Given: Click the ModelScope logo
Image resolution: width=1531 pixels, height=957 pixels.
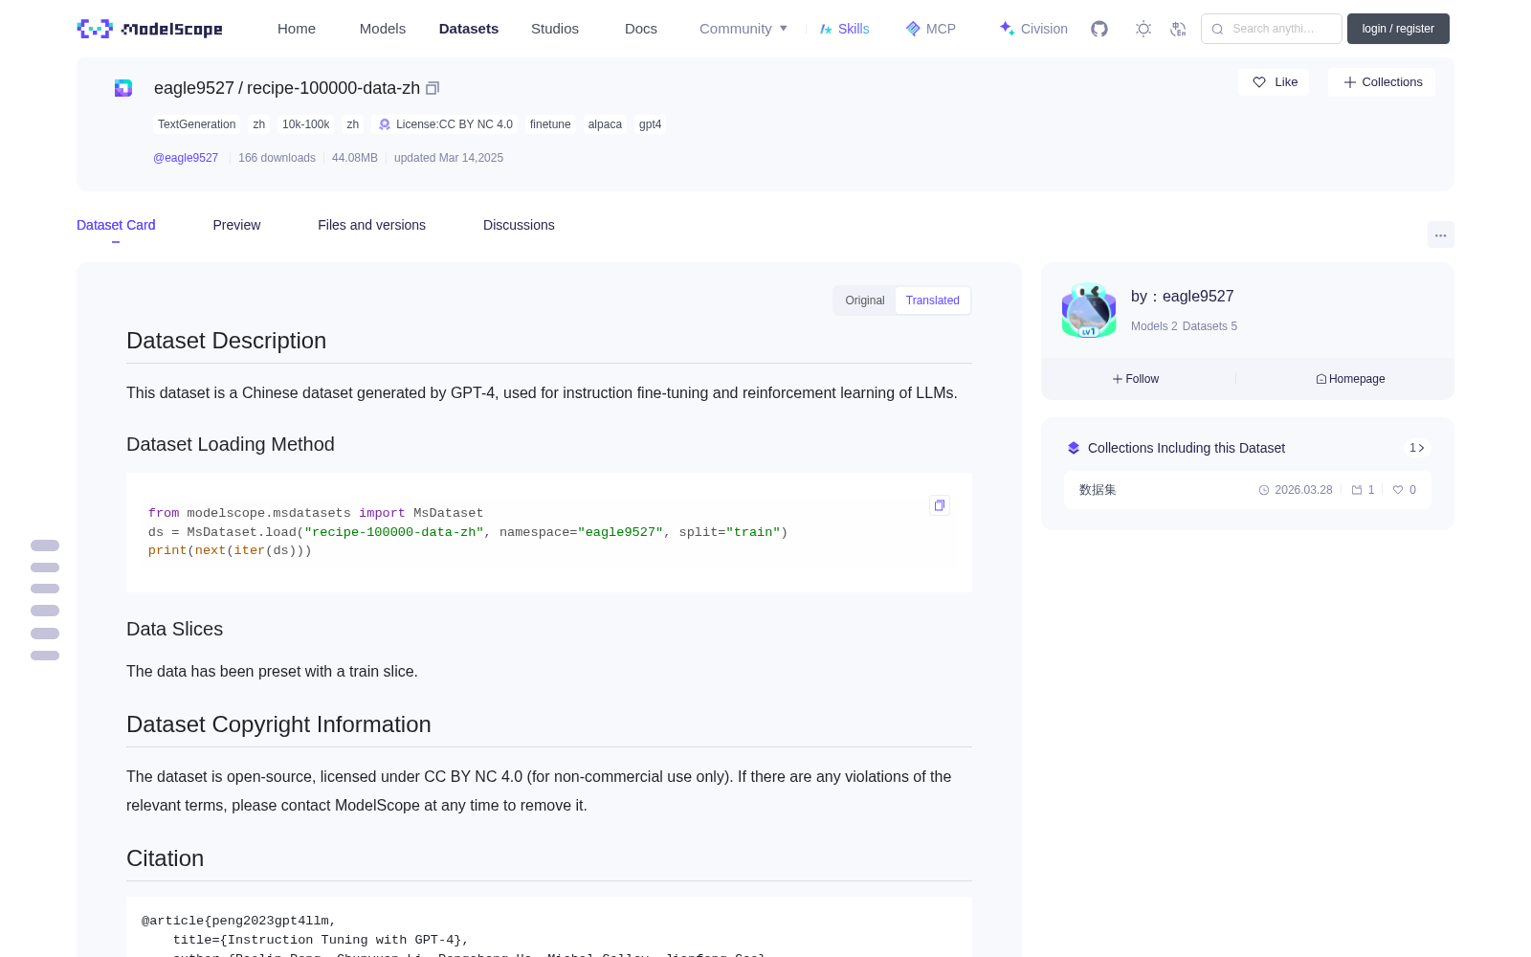Looking at the screenshot, I should (x=150, y=29).
